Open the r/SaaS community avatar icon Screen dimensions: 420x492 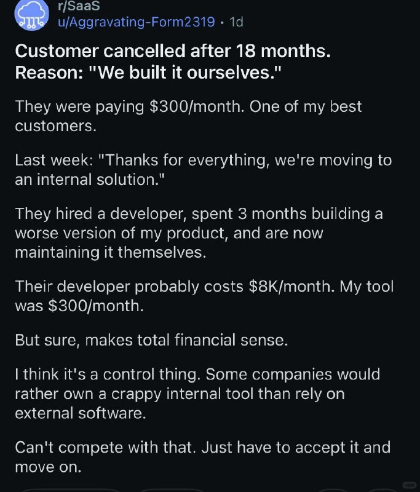[x=32, y=15]
